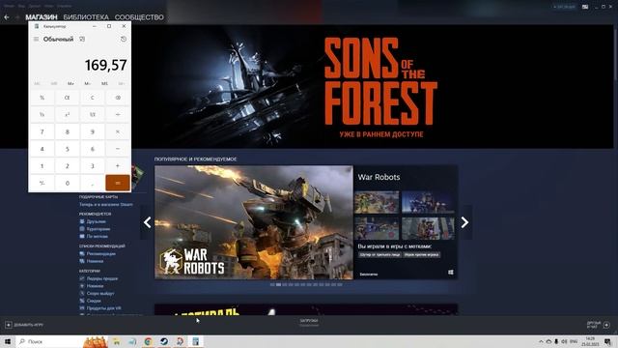Show next featured game with right arrow
This screenshot has width=618, height=348.
coord(465,222)
